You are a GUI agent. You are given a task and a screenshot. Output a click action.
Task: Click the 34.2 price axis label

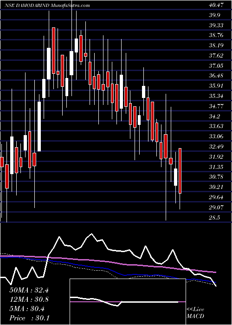click(x=215, y=116)
